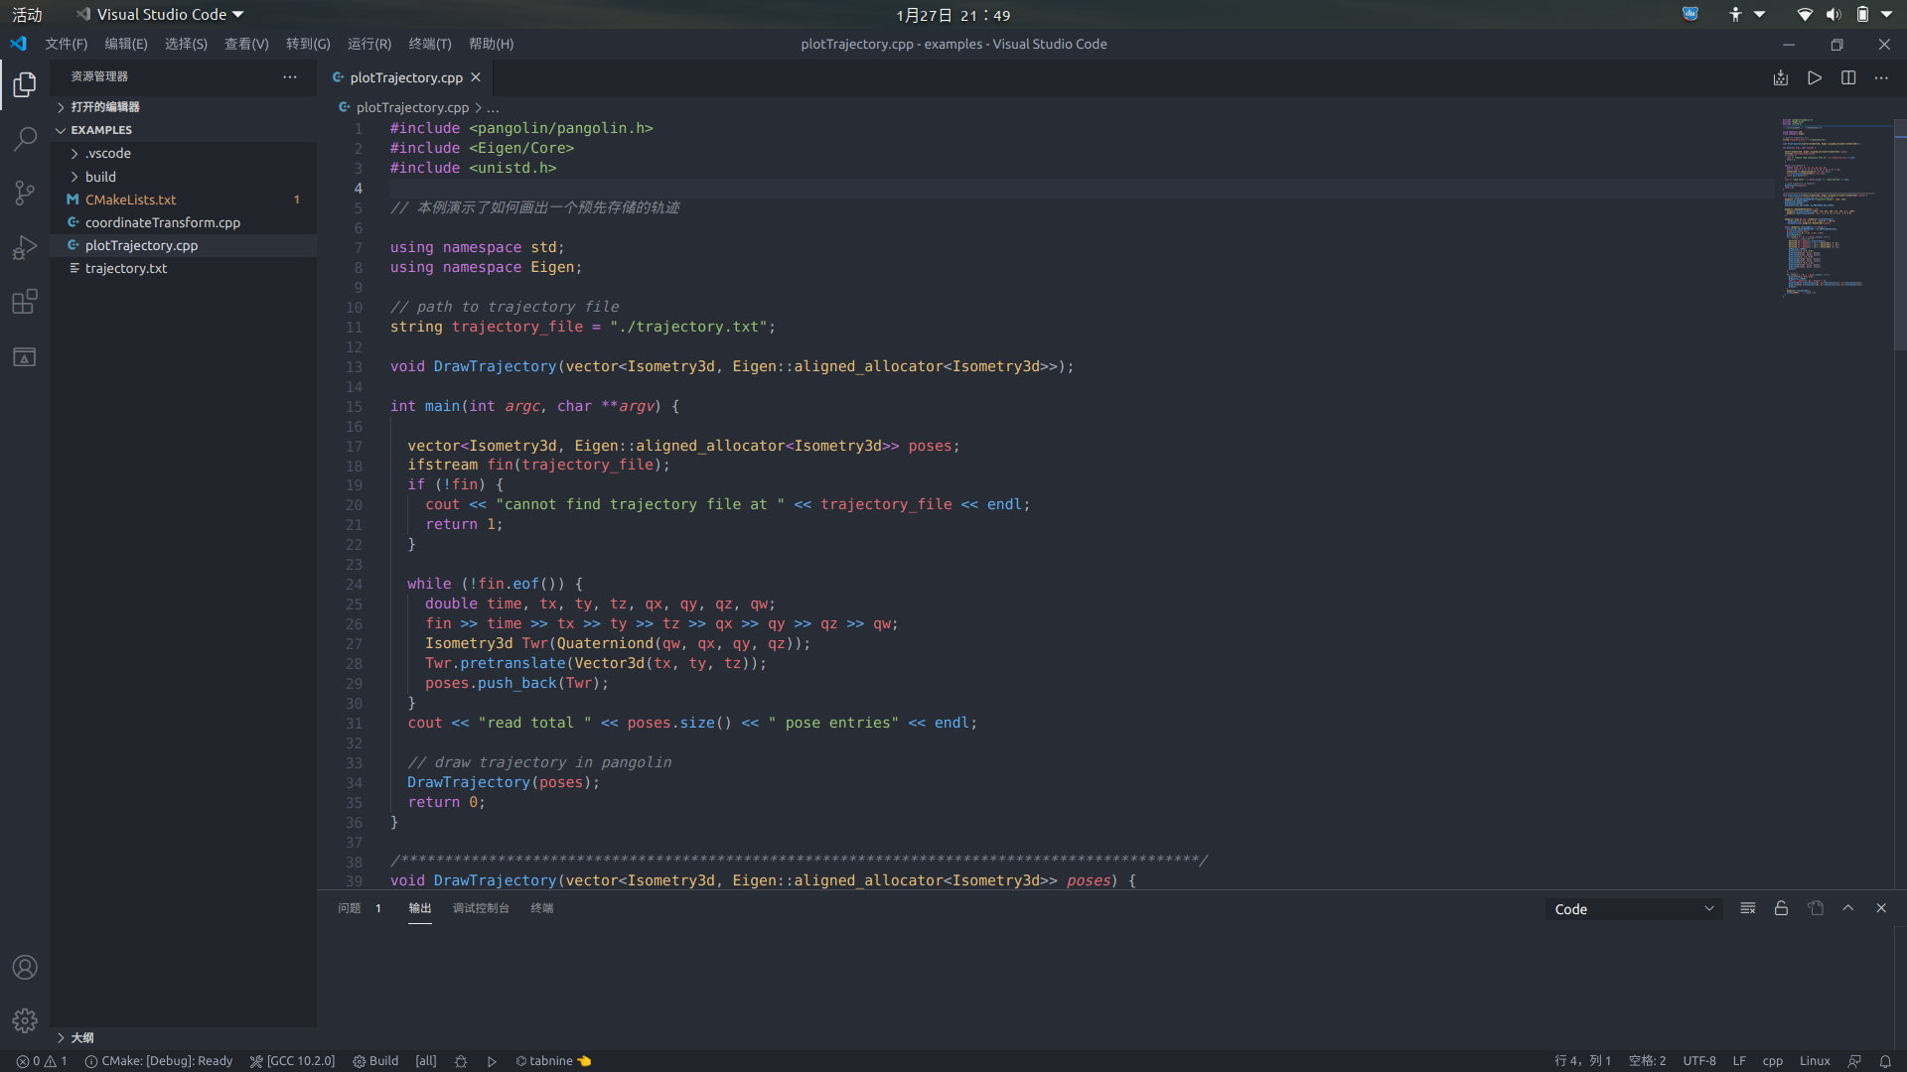Open coordinateTransform.cpp in the explorer

pos(184,222)
